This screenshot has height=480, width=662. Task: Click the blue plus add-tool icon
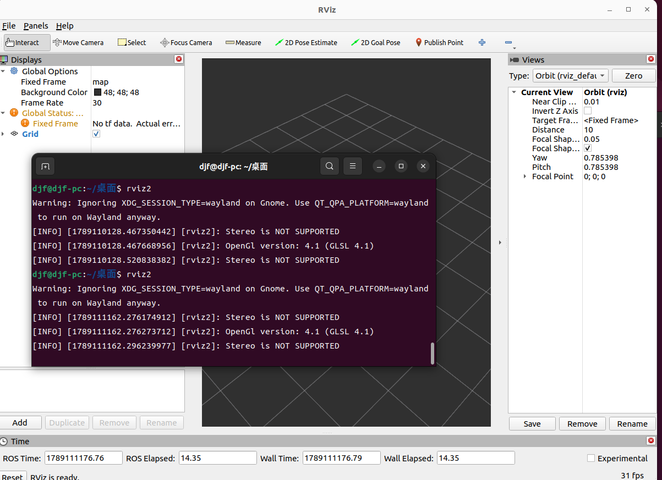point(483,42)
